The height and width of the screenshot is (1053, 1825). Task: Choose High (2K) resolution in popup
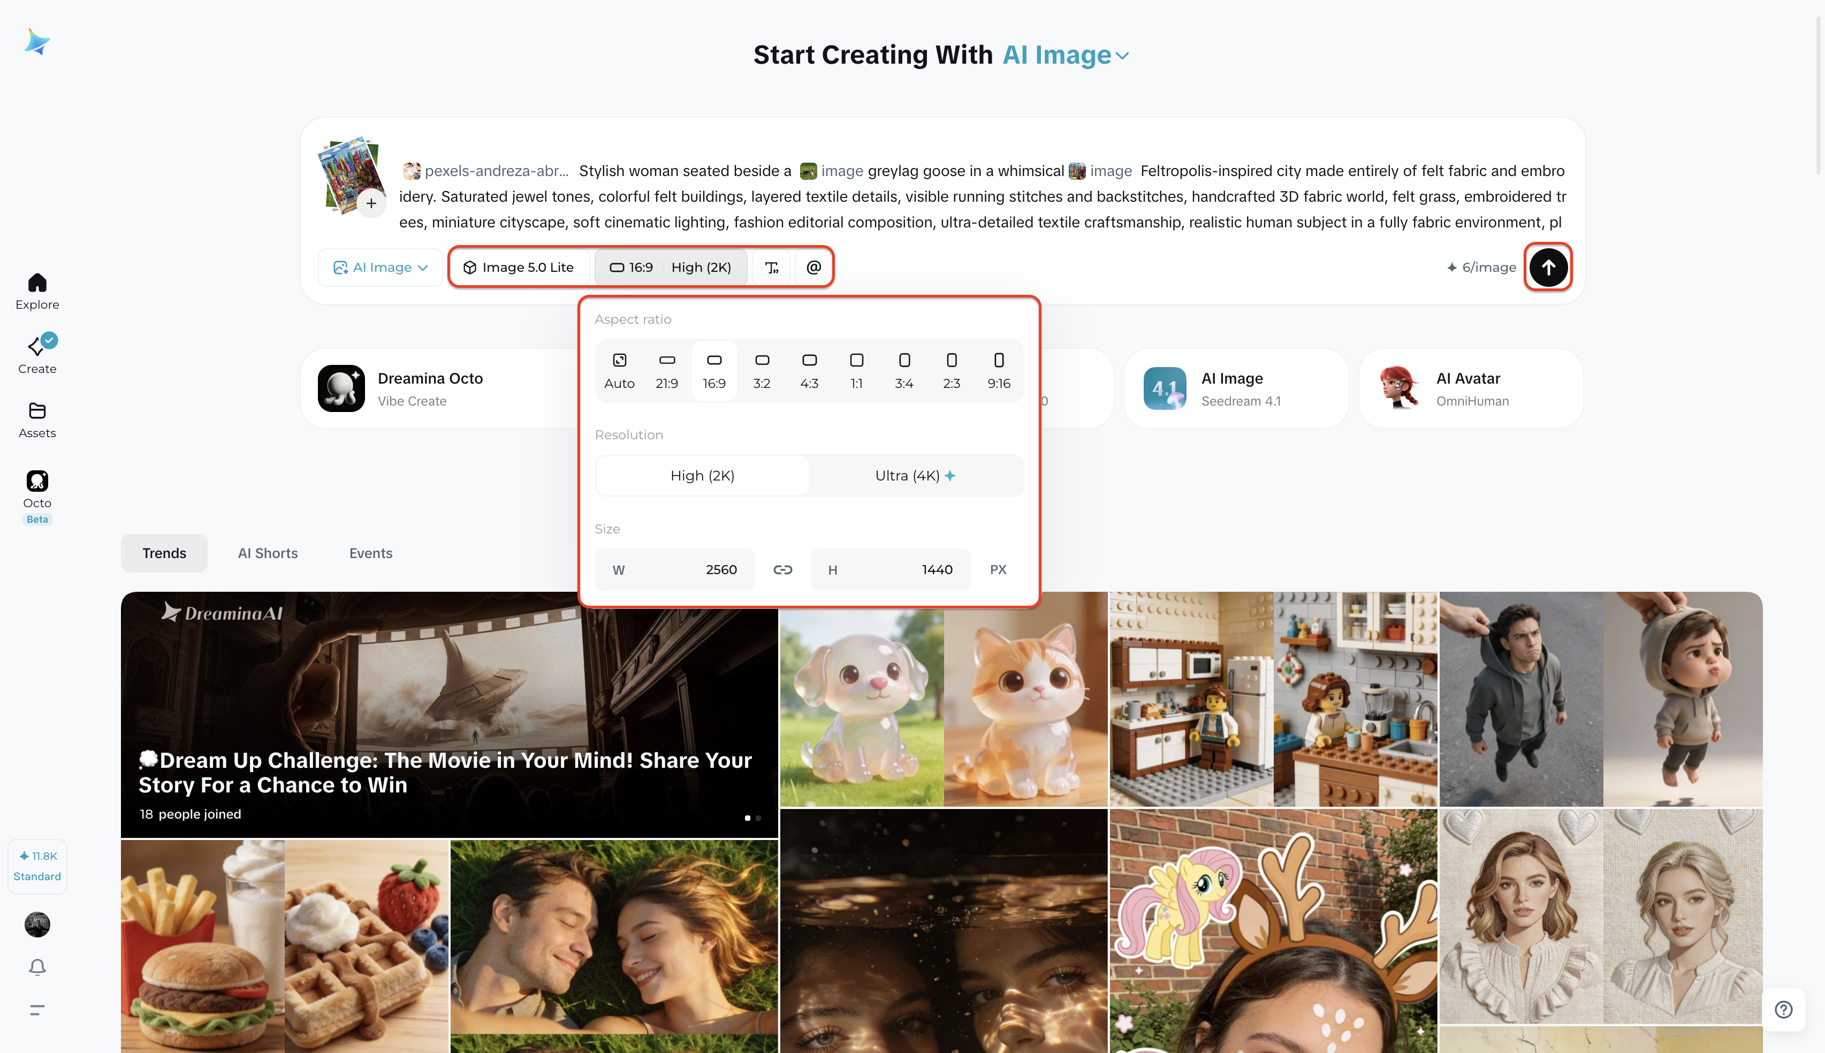(702, 476)
